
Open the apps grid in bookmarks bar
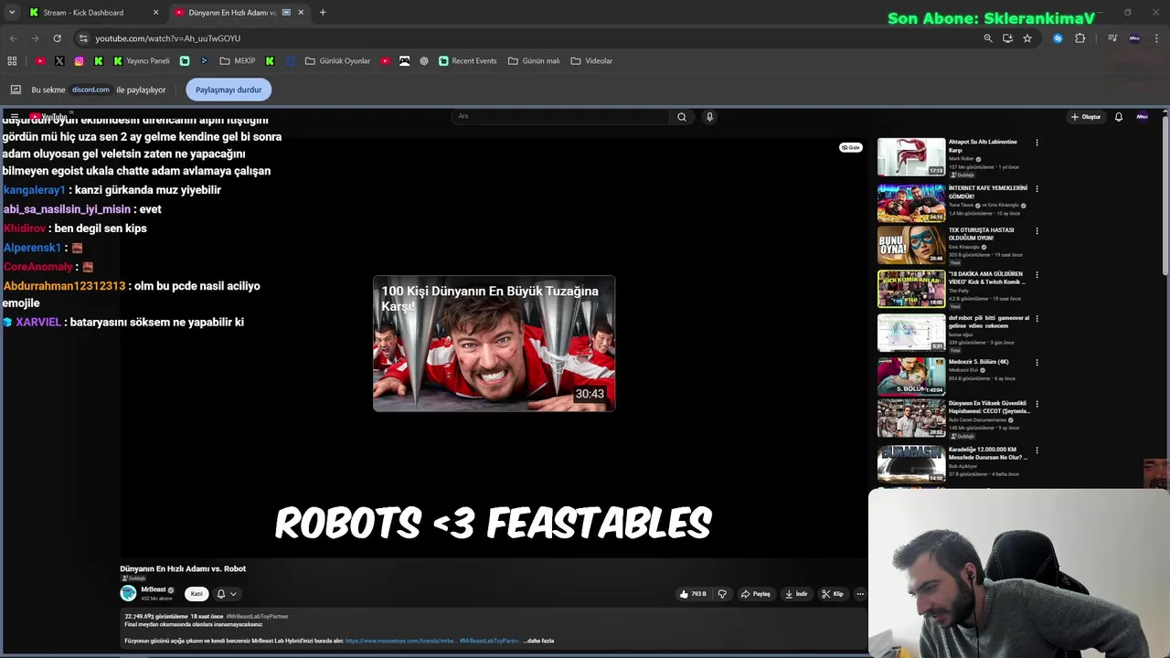(12, 61)
